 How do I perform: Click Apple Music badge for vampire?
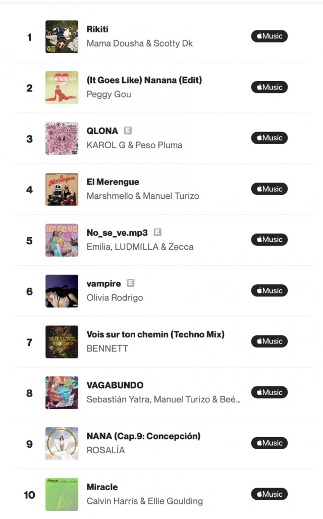tap(269, 290)
